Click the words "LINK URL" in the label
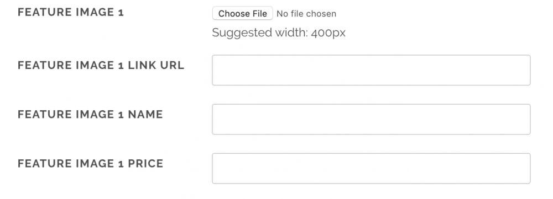The width and height of the screenshot is (553, 199). coord(156,66)
